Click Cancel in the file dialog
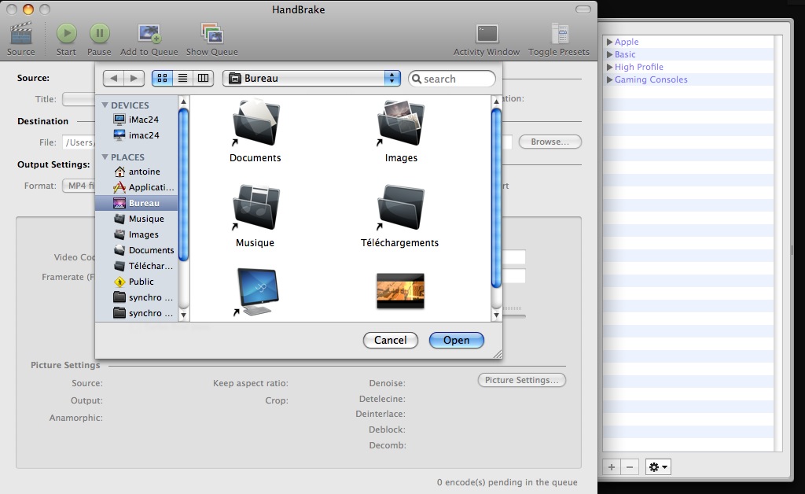 click(390, 340)
